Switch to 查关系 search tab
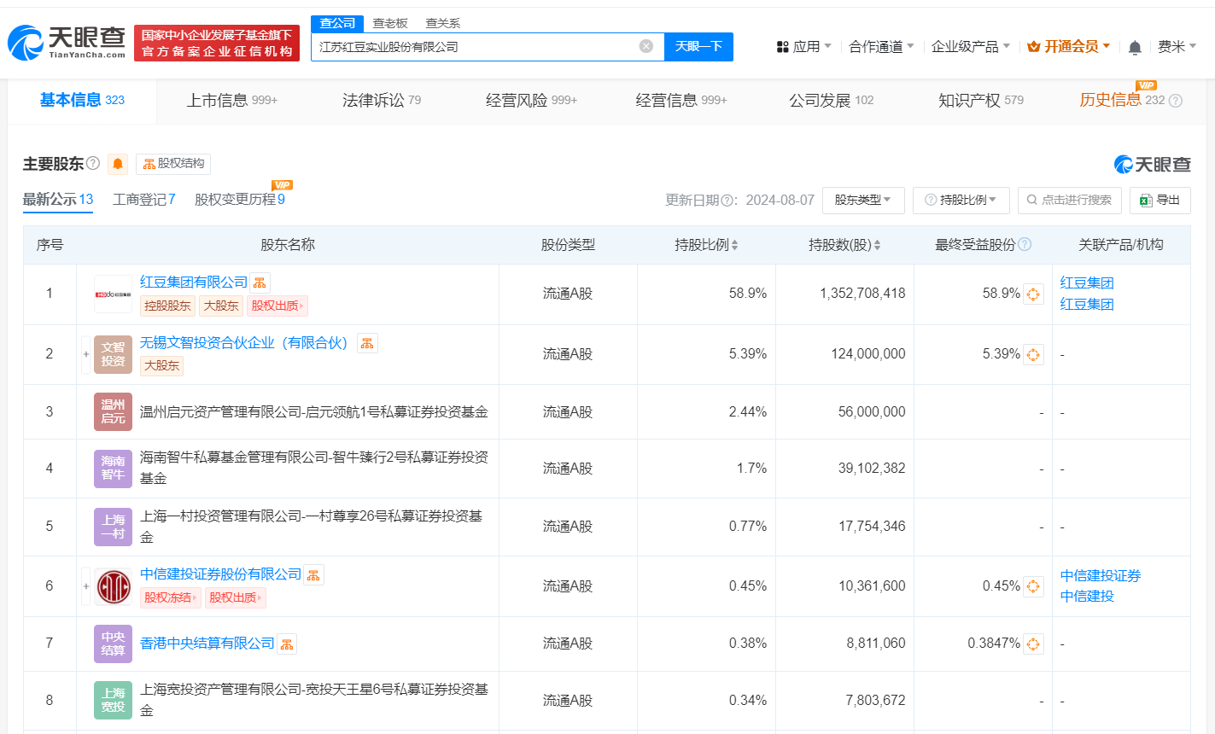 coord(443,23)
